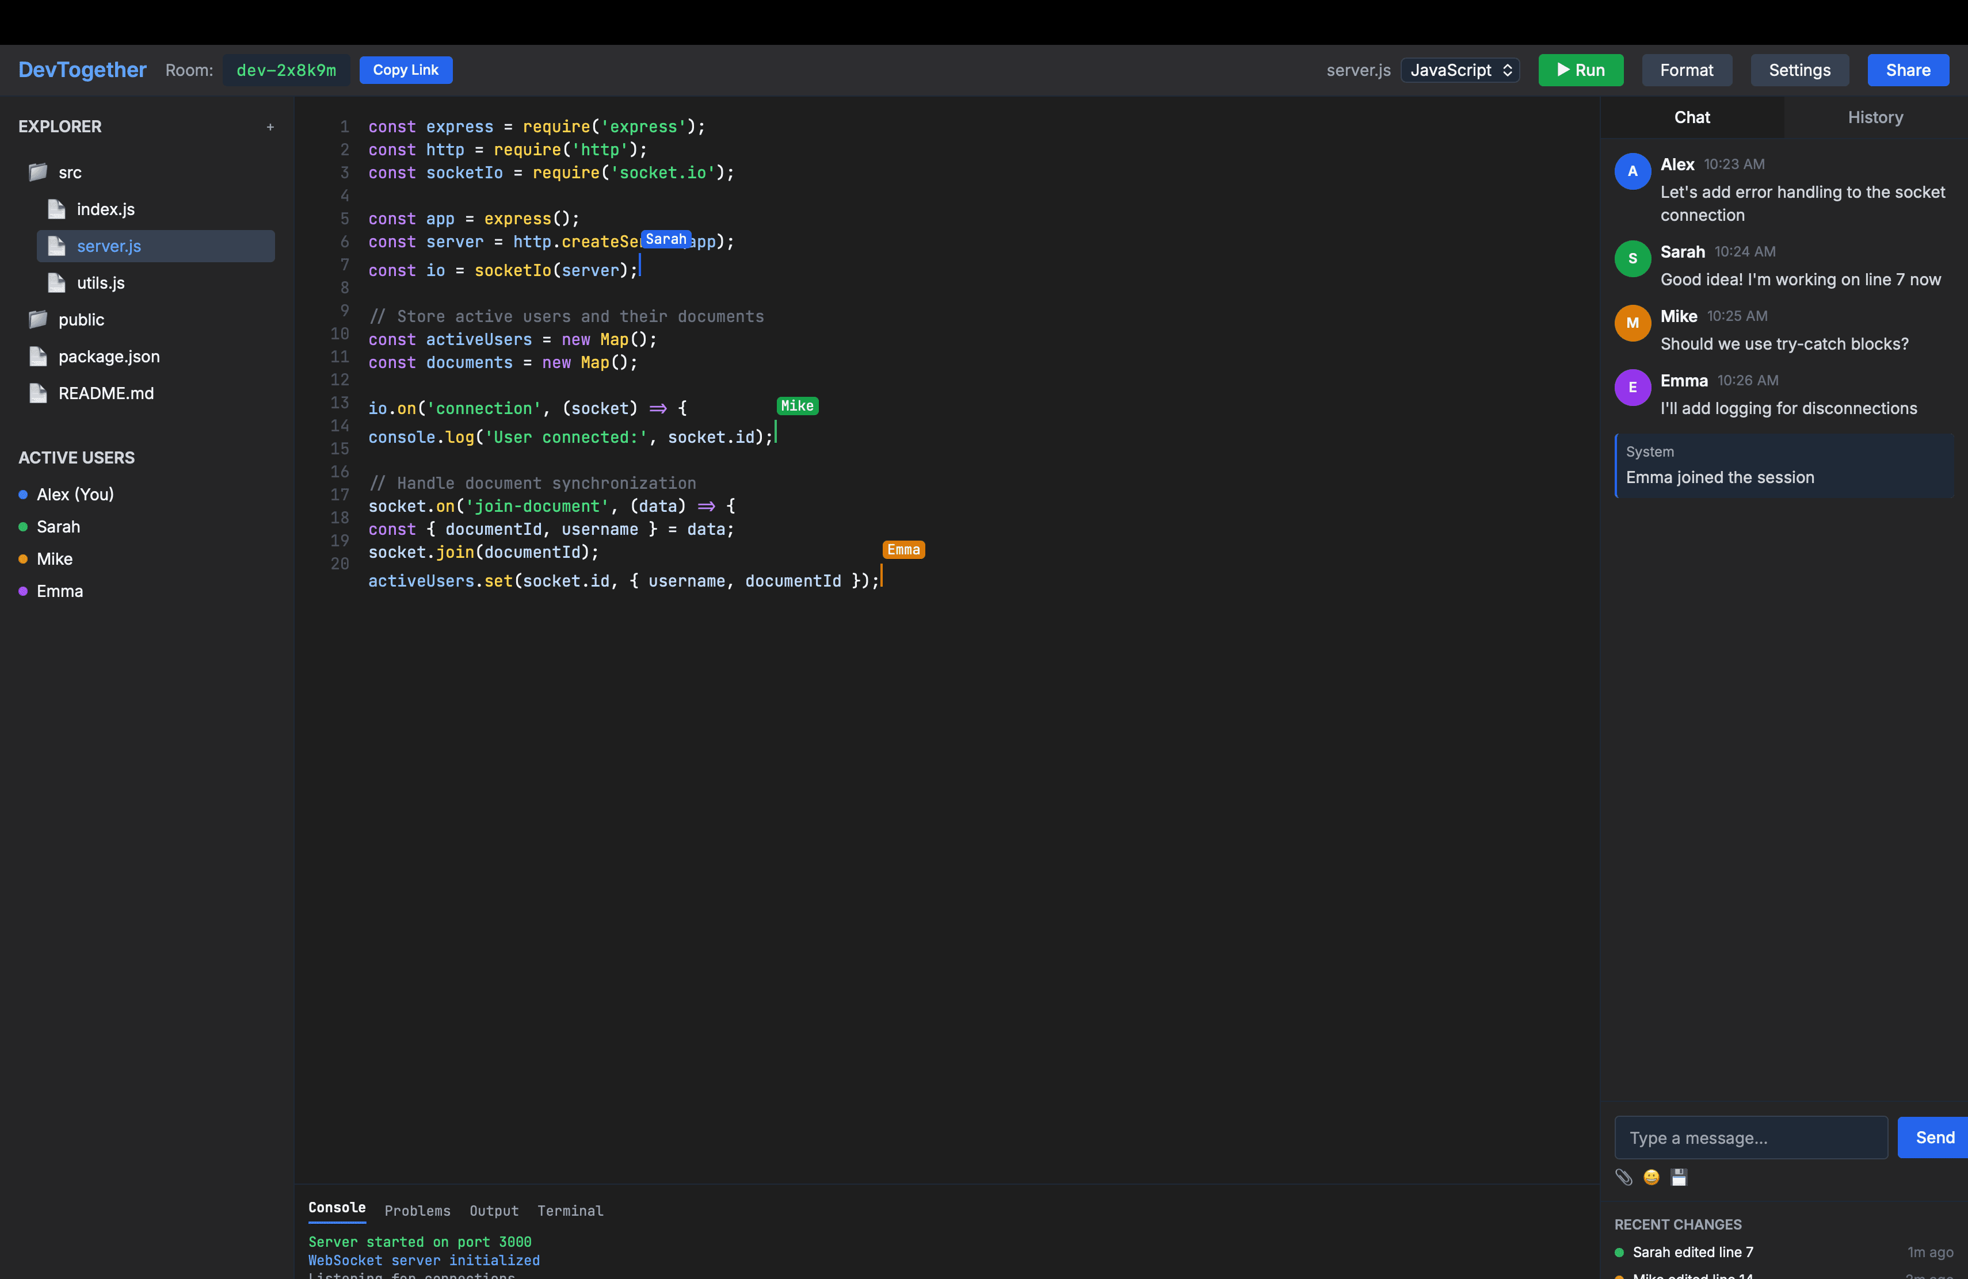The height and width of the screenshot is (1279, 1968).
Task: Expand the public folder
Action: [x=37, y=320]
